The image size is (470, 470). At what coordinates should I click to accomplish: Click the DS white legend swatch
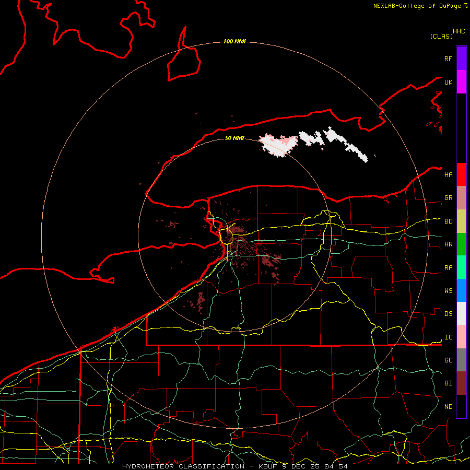point(461,313)
